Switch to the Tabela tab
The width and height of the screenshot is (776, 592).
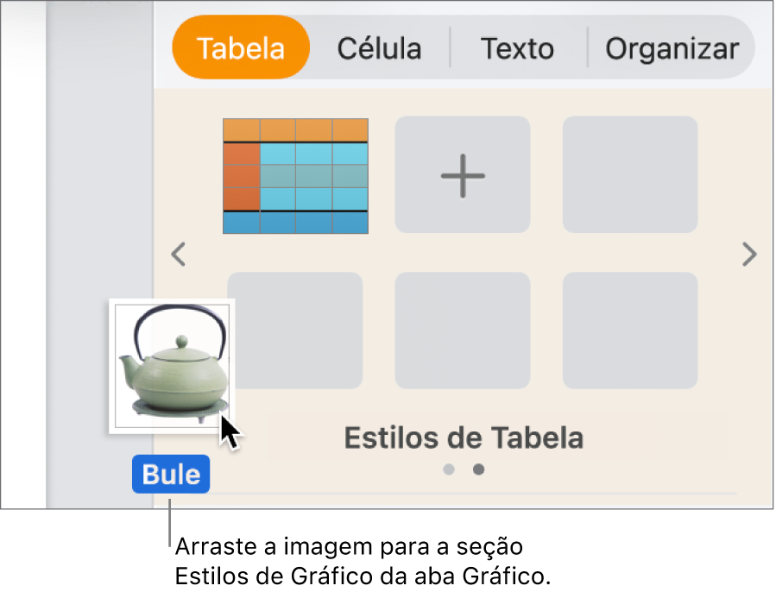(240, 47)
